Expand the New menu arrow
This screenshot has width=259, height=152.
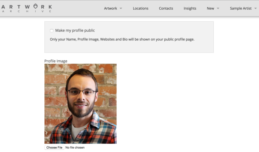point(218,8)
